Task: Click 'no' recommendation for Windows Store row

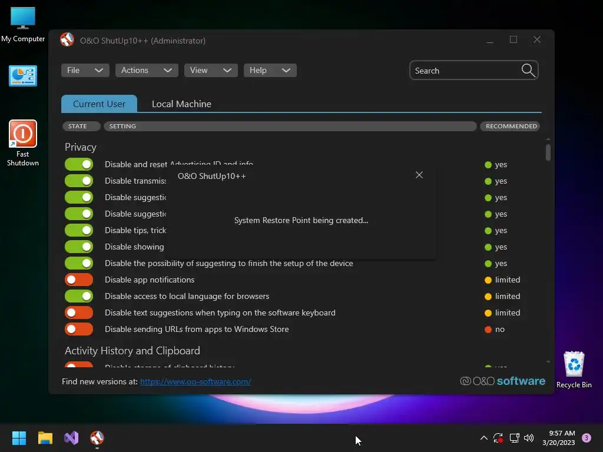Action: coord(499,330)
